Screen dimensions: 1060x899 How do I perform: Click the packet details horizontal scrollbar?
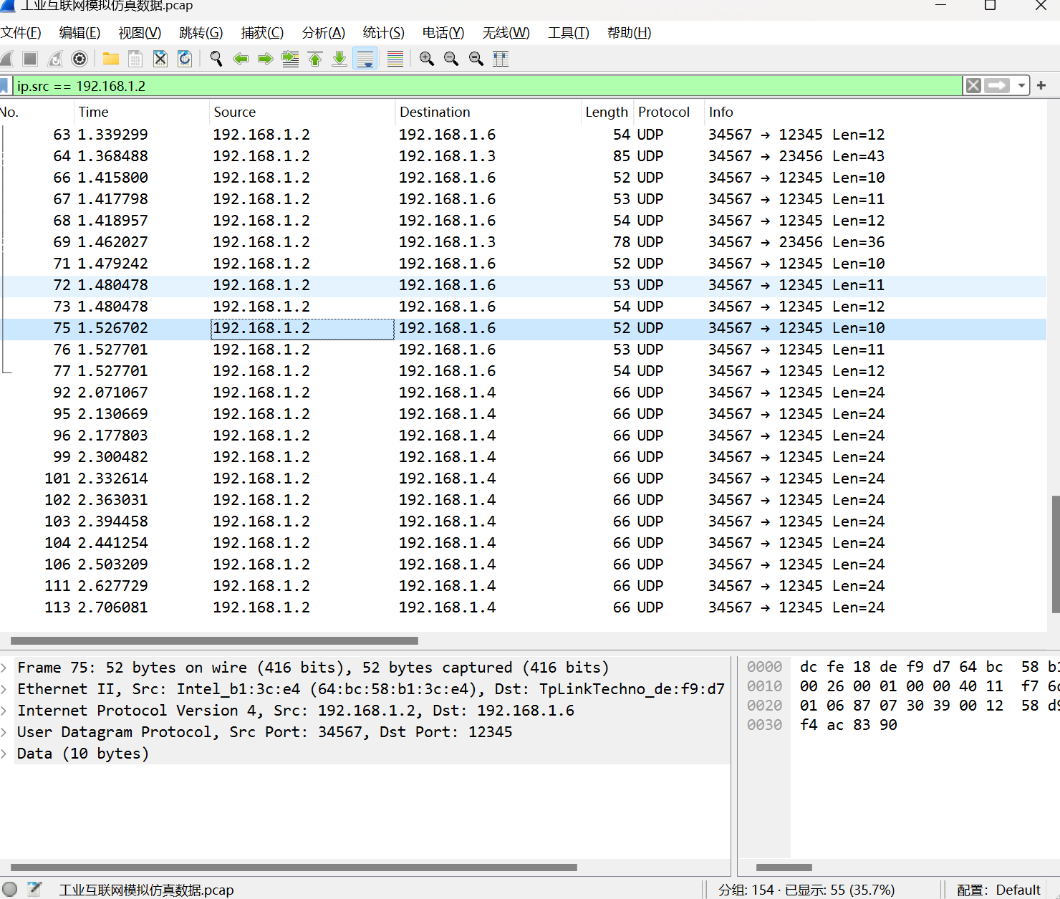pos(294,867)
